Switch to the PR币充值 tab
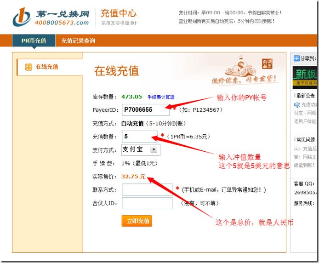Viewport: 319px width, 263px height. 34,40
